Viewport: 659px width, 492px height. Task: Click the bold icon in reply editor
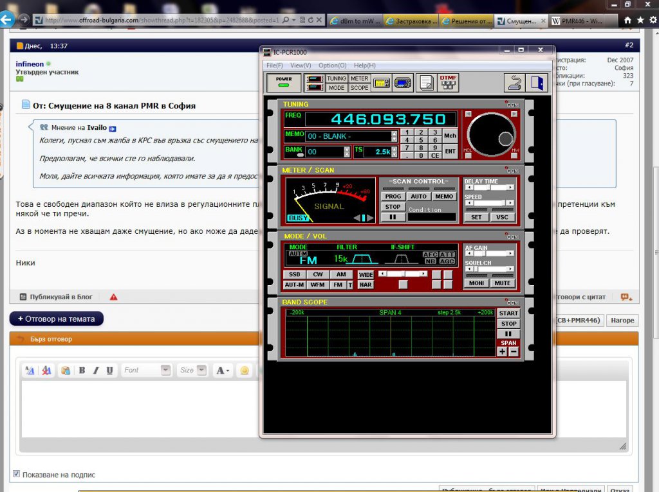coord(82,370)
